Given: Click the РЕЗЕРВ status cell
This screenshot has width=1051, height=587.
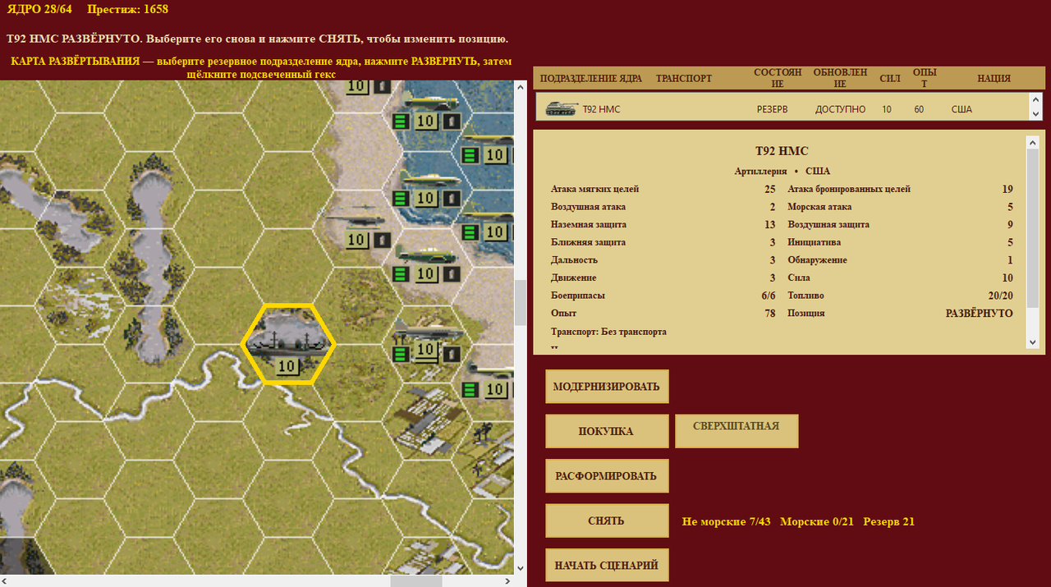Looking at the screenshot, I should point(772,109).
